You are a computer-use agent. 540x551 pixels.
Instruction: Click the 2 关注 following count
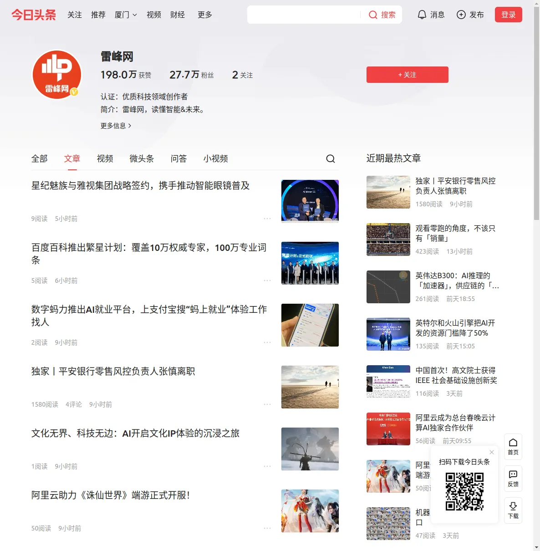pyautogui.click(x=242, y=75)
